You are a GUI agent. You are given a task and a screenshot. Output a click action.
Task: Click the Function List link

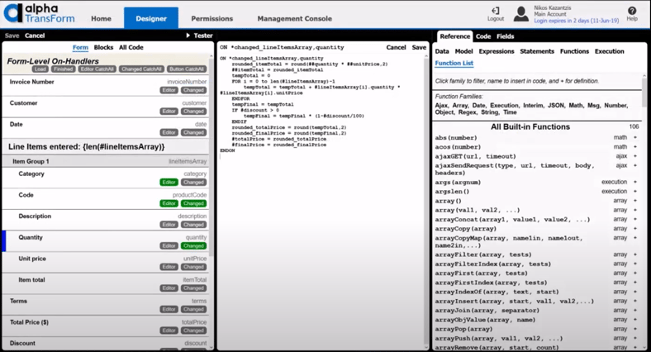coord(454,63)
